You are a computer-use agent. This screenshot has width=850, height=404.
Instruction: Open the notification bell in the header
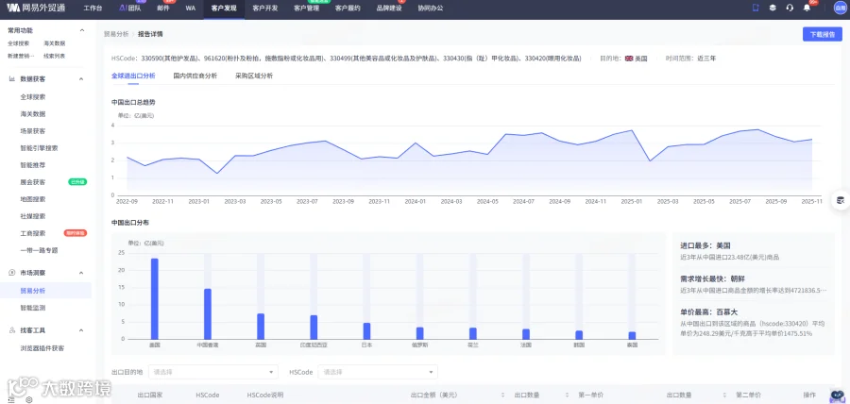(807, 8)
